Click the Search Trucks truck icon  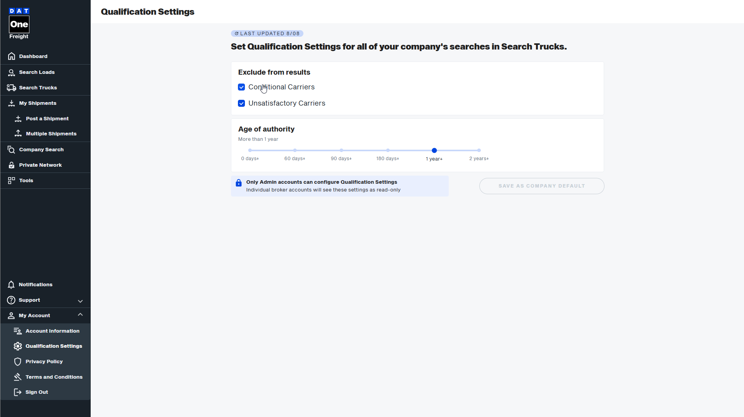click(12, 88)
